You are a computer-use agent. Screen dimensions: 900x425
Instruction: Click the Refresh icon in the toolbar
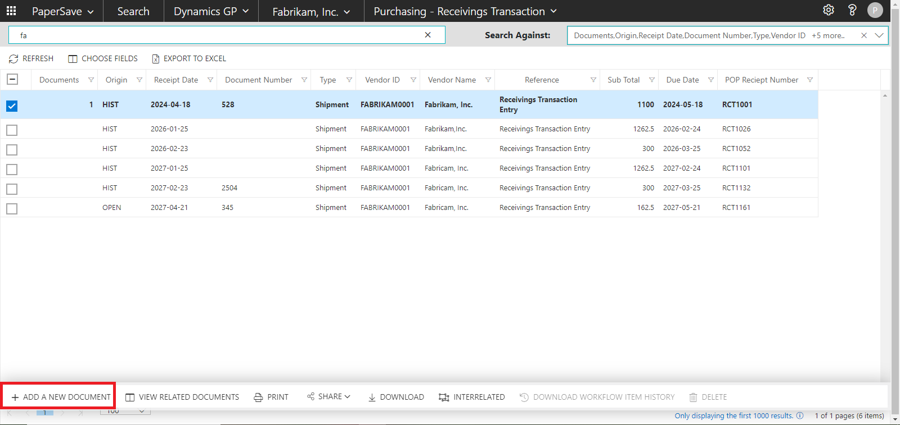coord(13,59)
